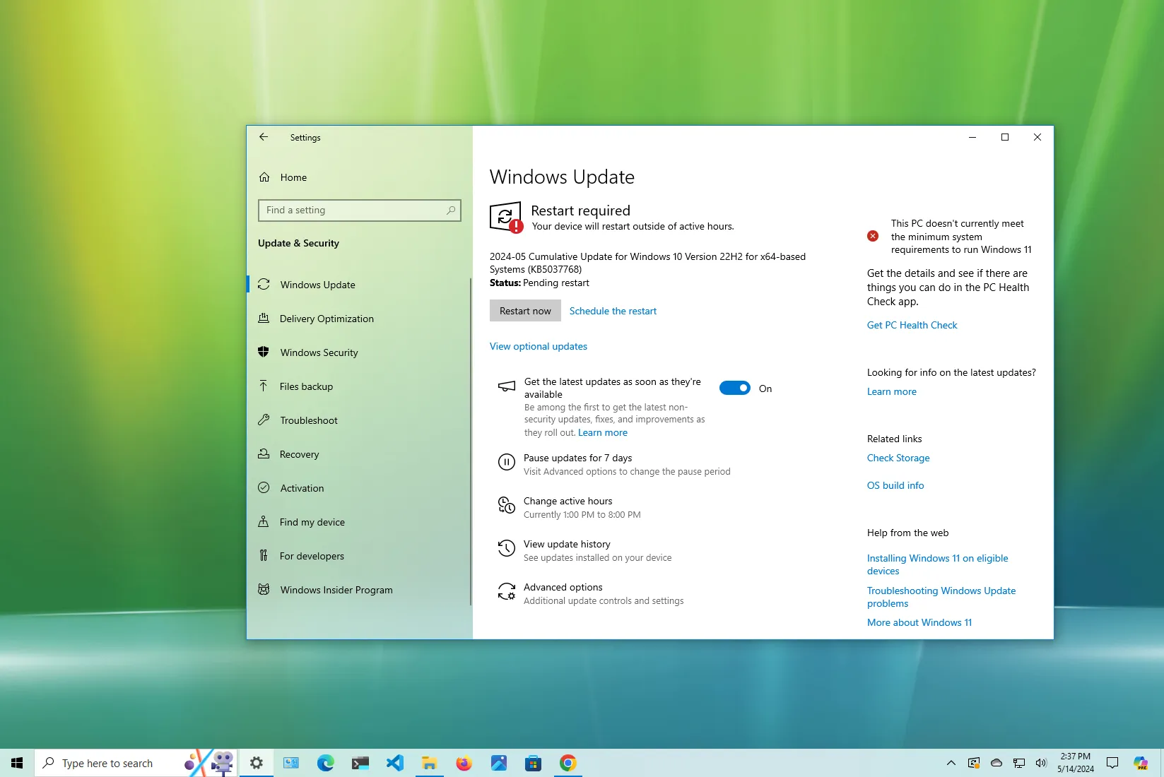Viewport: 1164px width, 777px height.
Task: Open Microsoft Edge from the taskbar
Action: (325, 763)
